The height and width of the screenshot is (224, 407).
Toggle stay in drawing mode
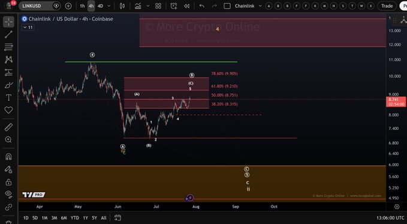pos(8,169)
